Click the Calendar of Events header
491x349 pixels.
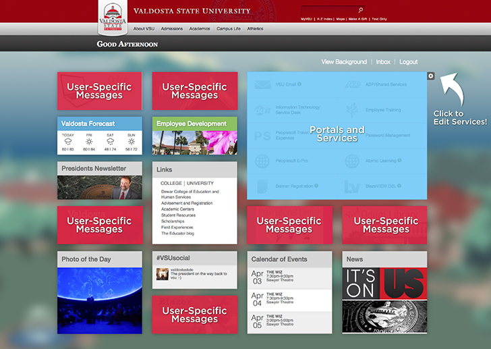click(289, 259)
